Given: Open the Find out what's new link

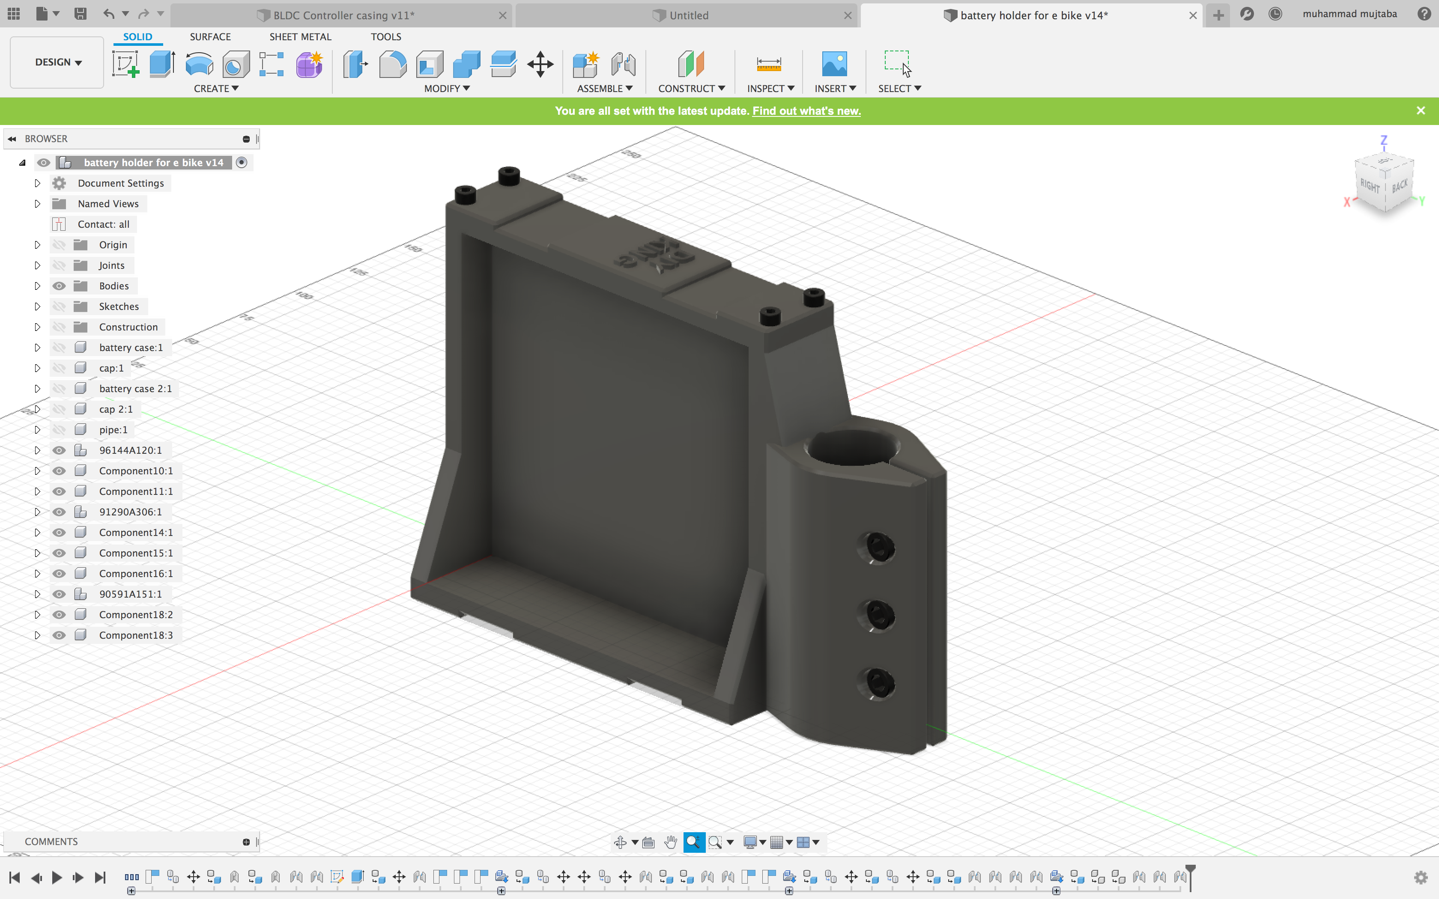Looking at the screenshot, I should (806, 110).
